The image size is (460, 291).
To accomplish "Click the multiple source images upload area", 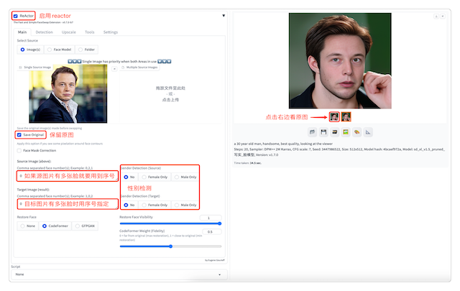I will click(170, 94).
